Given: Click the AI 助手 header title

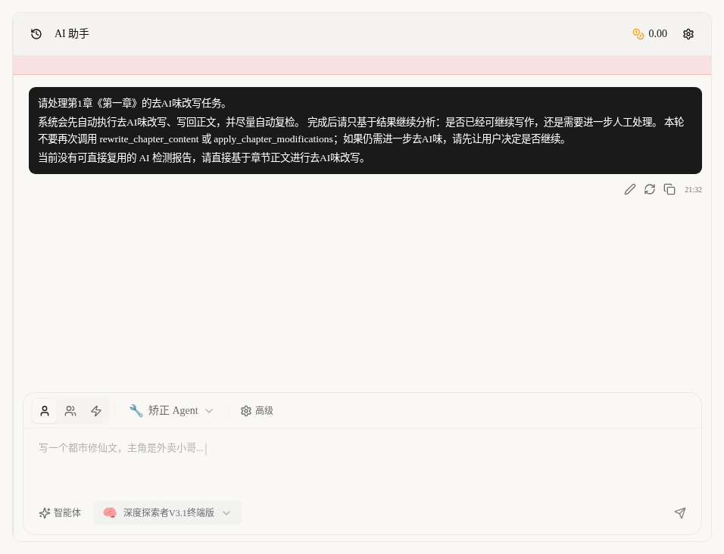Looking at the screenshot, I should click(x=71, y=34).
